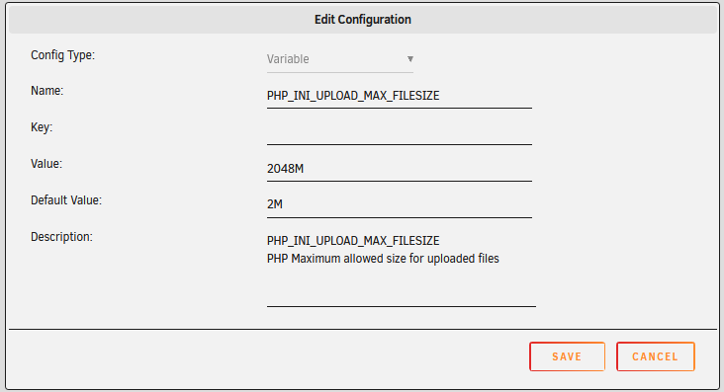Click the 'PHP Maximum allowed size' description line

pos(383,259)
